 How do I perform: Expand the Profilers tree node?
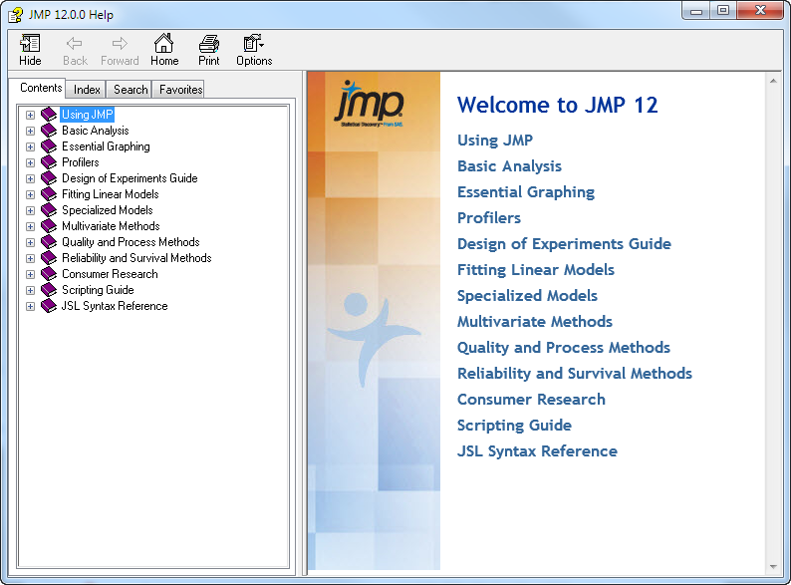[30, 163]
